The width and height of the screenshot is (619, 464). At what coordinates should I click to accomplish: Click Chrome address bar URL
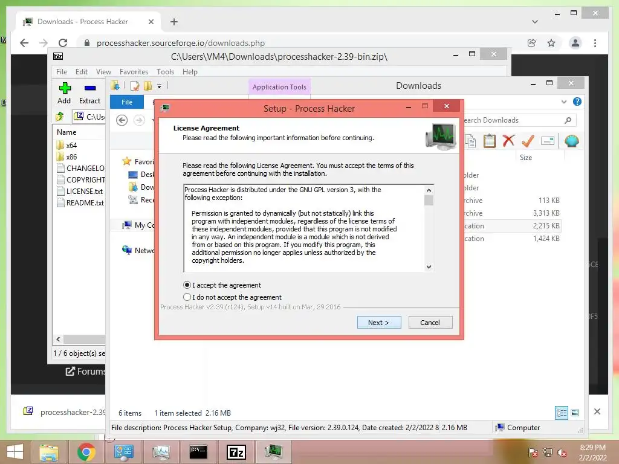coord(181,43)
